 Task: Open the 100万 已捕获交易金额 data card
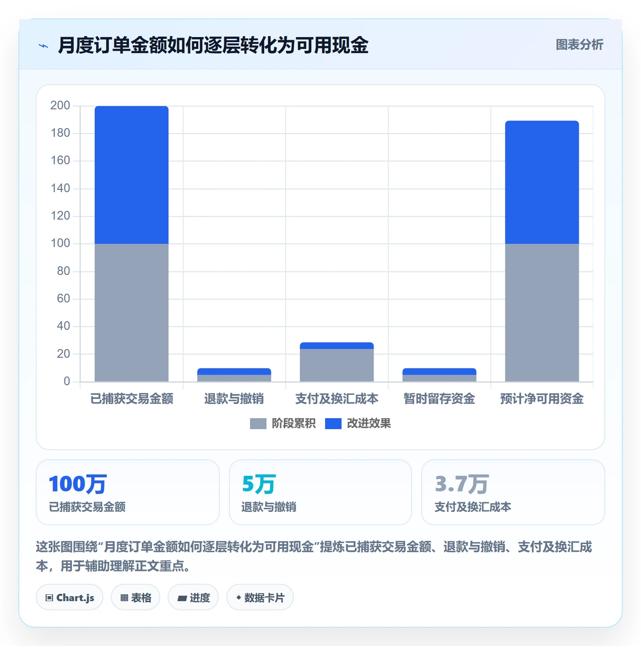[x=128, y=492]
